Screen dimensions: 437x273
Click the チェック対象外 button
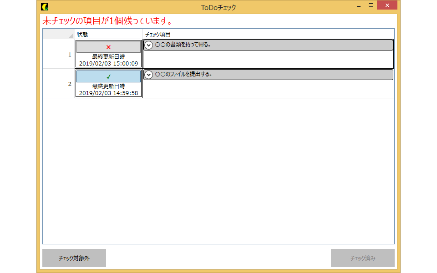[x=74, y=258]
